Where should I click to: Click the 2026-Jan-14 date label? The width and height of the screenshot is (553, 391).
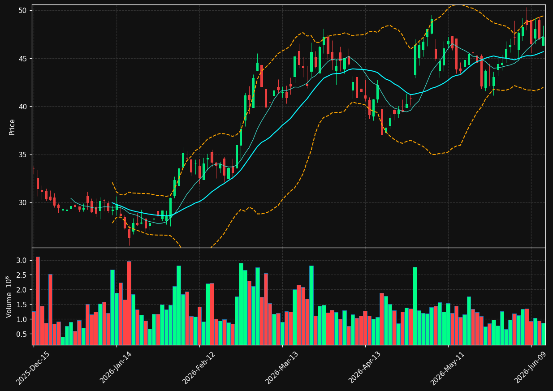(x=116, y=368)
